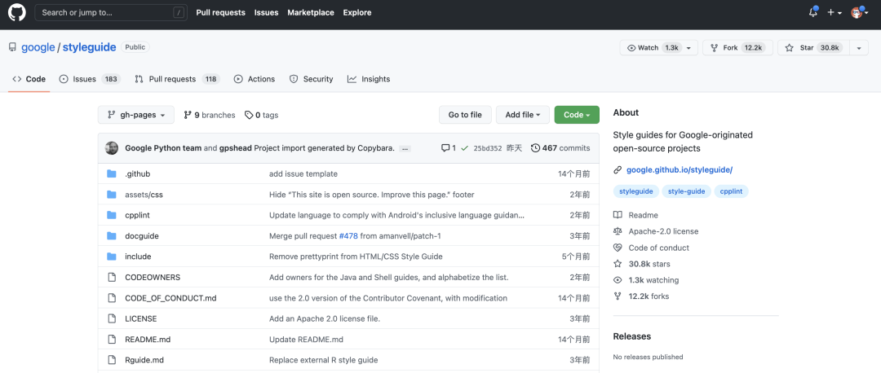Star the repository

point(813,48)
